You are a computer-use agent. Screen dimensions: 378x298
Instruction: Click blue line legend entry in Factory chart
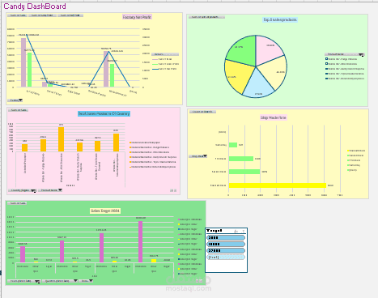[x=164, y=69]
